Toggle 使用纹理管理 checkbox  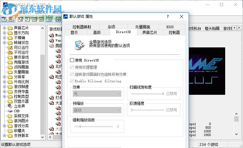pyautogui.click(x=72, y=67)
